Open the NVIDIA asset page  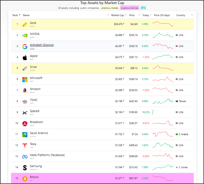(35, 34)
